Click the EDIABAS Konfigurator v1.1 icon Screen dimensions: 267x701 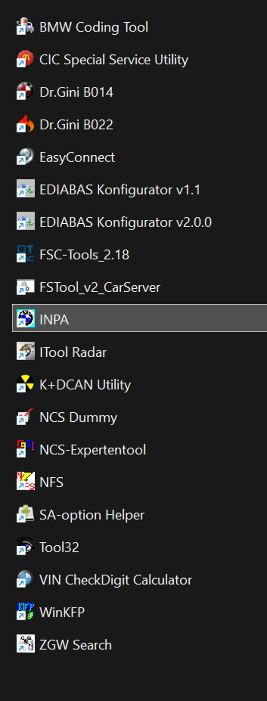click(25, 189)
